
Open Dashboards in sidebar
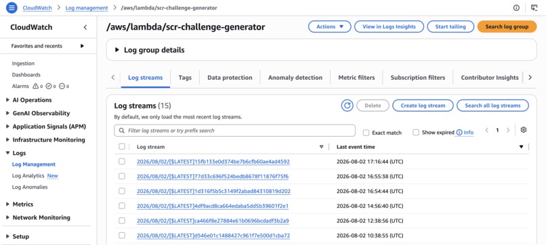(x=26, y=75)
